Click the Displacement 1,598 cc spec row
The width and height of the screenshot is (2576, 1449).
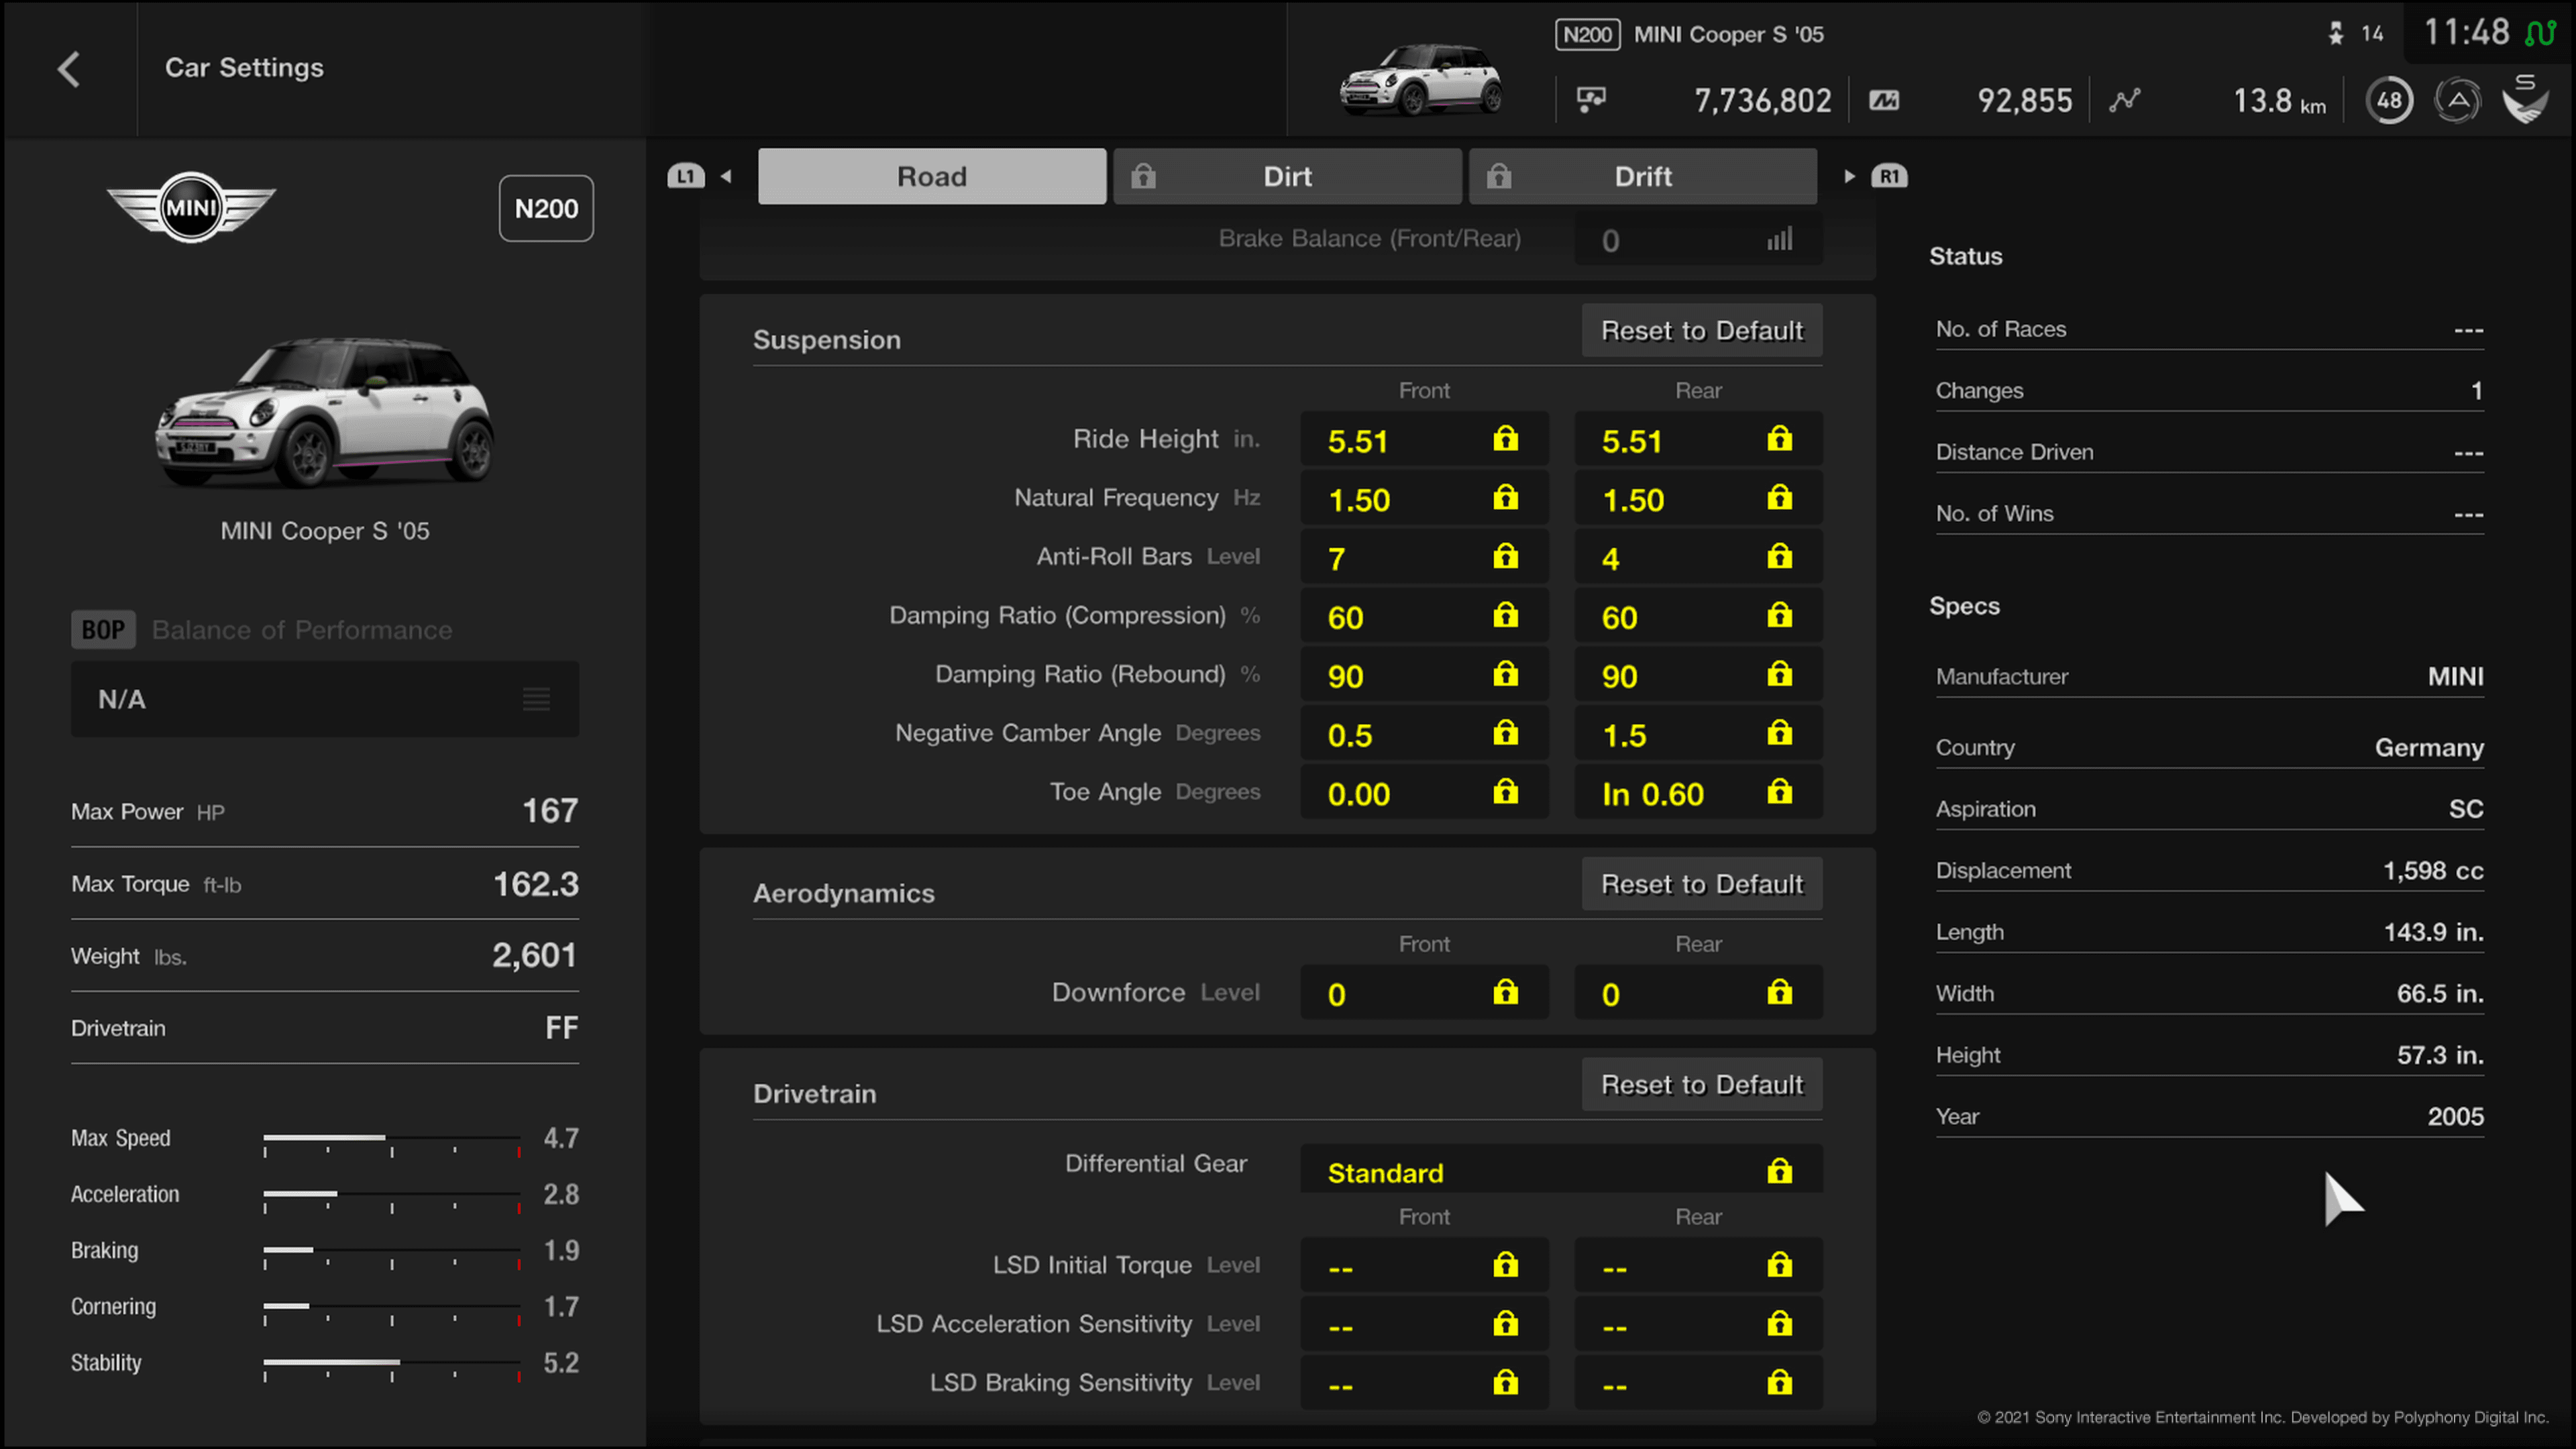pyautogui.click(x=2209, y=871)
